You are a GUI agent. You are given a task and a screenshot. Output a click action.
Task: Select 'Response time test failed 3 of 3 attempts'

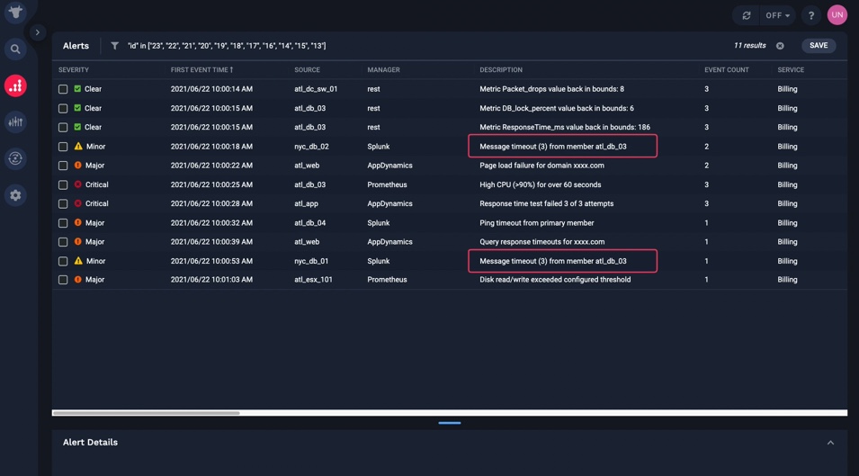[x=546, y=203]
